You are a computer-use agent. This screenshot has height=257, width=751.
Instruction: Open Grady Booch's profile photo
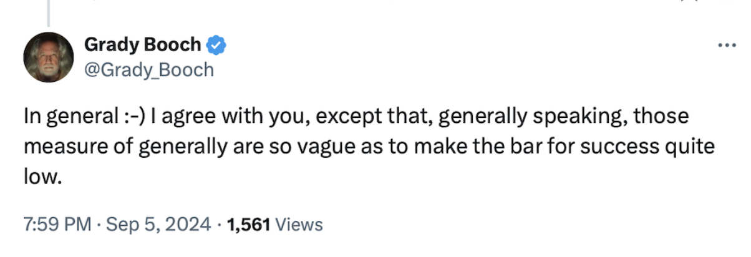point(49,57)
